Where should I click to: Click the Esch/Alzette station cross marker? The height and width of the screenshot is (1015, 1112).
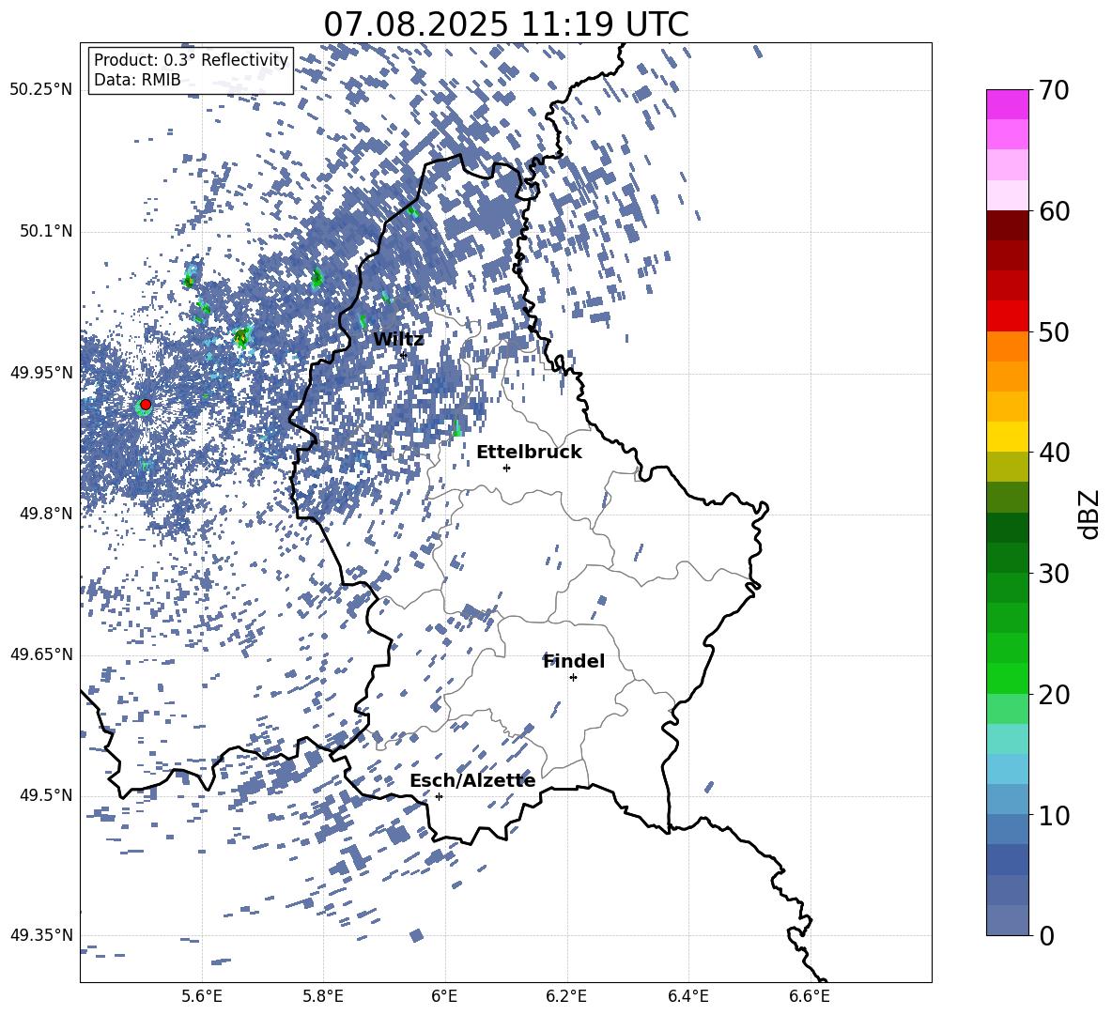click(439, 796)
